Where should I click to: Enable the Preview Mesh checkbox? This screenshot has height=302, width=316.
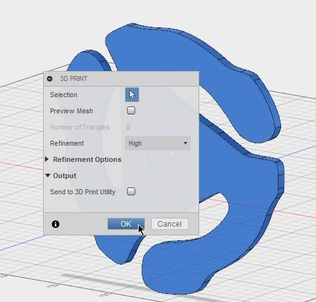click(131, 110)
